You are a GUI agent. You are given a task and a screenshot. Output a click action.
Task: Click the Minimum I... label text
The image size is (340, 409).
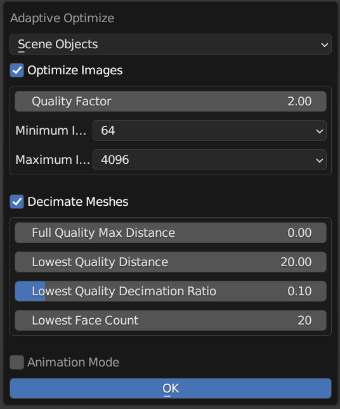click(x=51, y=130)
